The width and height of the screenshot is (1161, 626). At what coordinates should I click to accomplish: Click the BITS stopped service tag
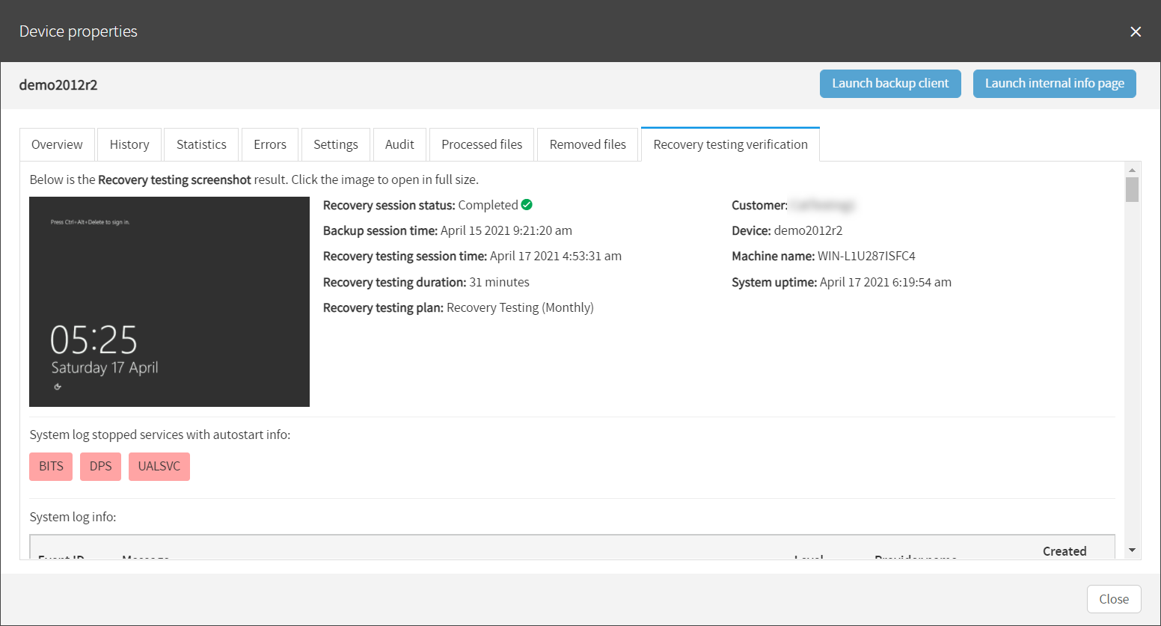click(x=51, y=467)
